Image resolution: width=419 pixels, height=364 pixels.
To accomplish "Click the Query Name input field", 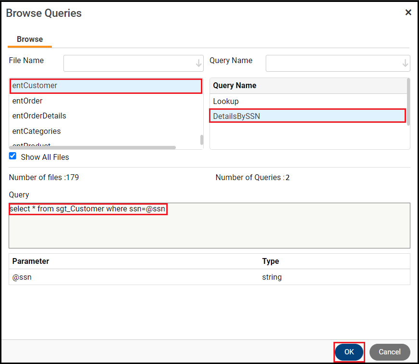I will click(333, 63).
